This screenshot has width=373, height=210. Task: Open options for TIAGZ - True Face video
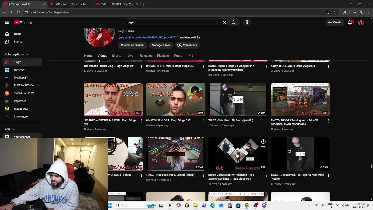[x=204, y=175]
